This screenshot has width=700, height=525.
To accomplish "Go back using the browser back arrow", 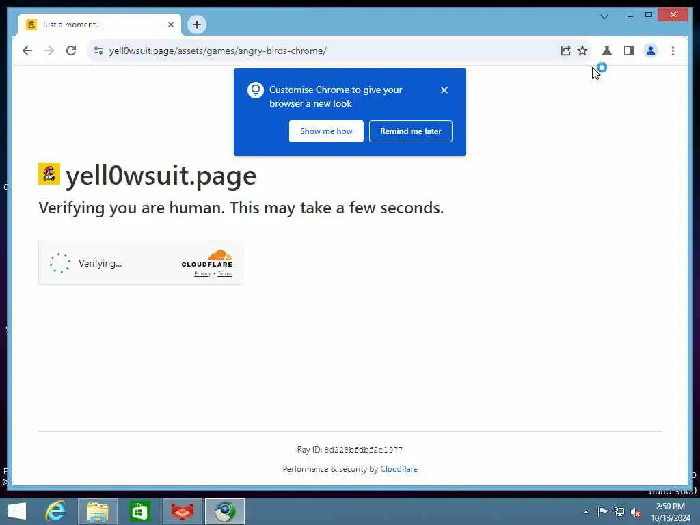I will [x=27, y=51].
